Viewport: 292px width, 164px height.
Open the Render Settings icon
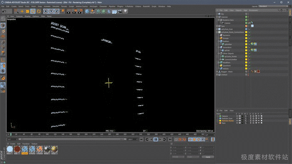pos(80,11)
